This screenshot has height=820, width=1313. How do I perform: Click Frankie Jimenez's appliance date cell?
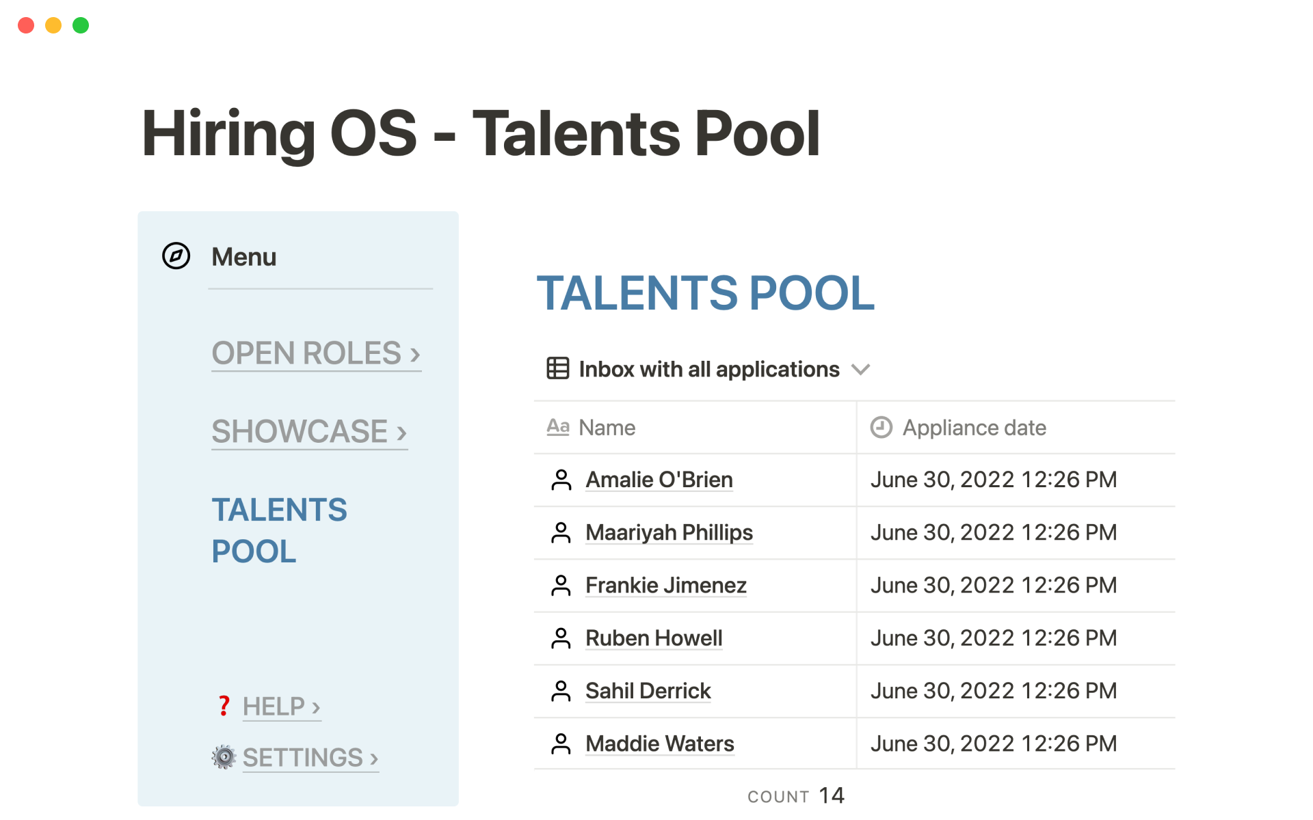coord(993,586)
